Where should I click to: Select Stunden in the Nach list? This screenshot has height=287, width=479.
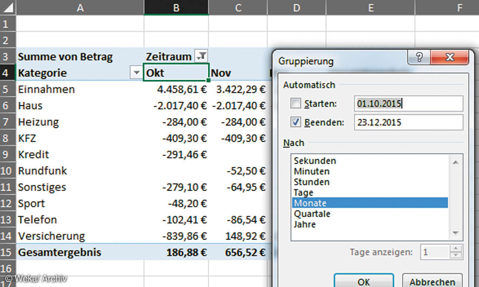(x=370, y=182)
